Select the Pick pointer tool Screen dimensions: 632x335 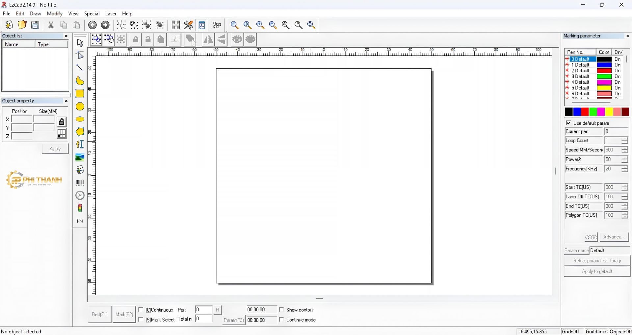(80, 43)
